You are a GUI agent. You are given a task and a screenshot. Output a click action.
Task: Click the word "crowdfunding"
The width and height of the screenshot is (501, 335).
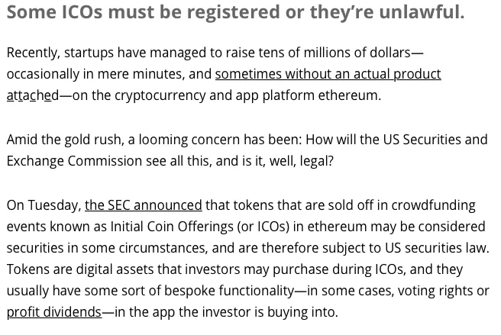click(433, 205)
